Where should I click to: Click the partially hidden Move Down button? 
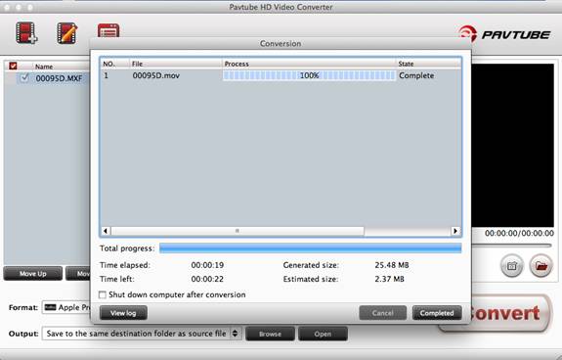tap(78, 274)
